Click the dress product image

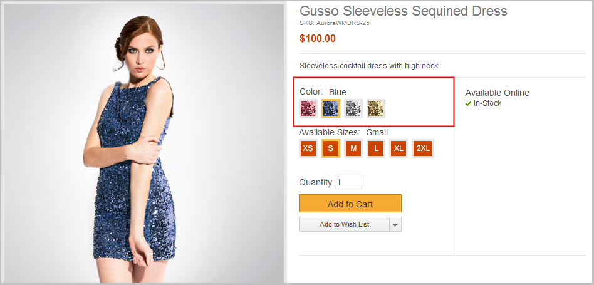click(143, 144)
